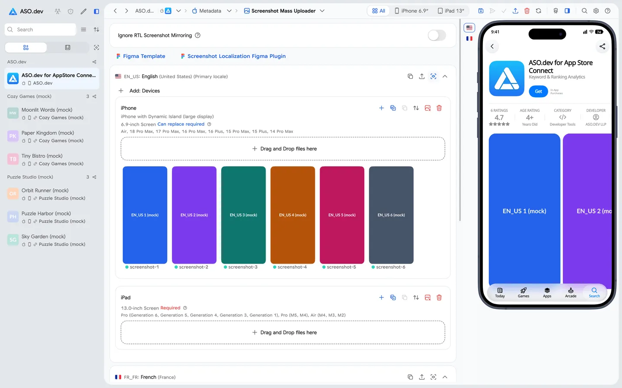This screenshot has height=388, width=622.
Task: Click the Search tab in phone preview
Action: point(594,293)
